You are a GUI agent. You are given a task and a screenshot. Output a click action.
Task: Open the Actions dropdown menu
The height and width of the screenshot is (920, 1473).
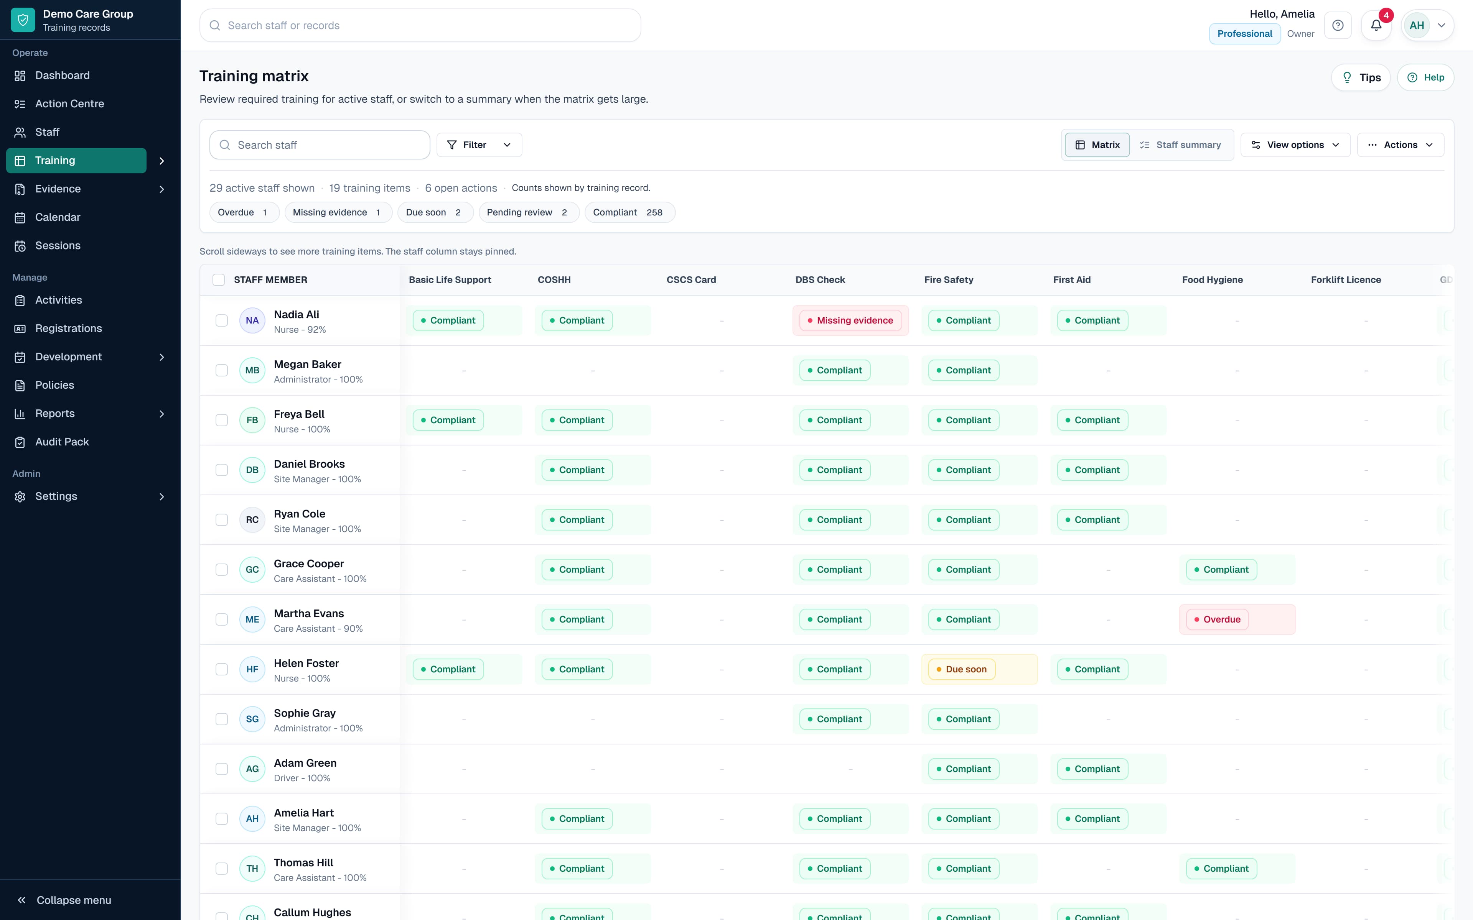coord(1401,145)
